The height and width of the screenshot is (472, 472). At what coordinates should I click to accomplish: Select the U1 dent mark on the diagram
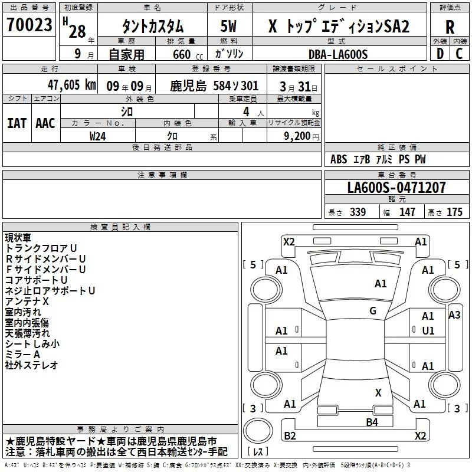coord(428,330)
